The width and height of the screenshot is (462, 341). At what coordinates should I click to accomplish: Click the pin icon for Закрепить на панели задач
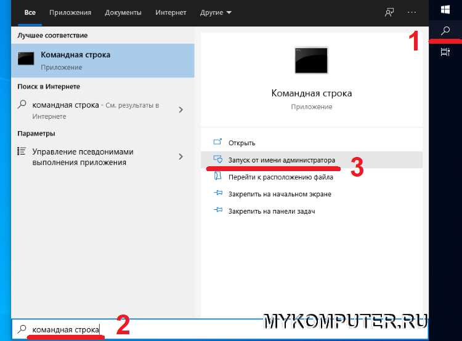tap(217, 210)
